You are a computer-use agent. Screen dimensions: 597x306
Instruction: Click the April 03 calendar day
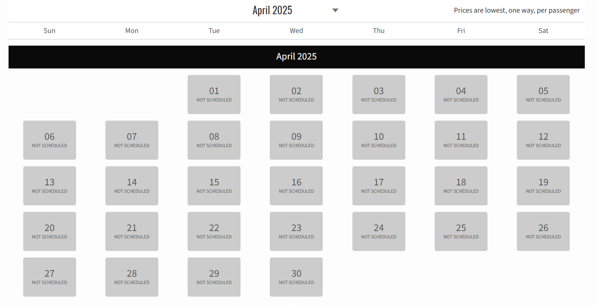point(378,95)
